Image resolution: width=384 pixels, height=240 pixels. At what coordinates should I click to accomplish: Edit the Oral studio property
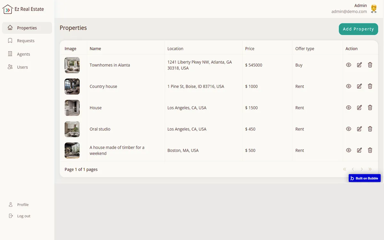pos(359,129)
